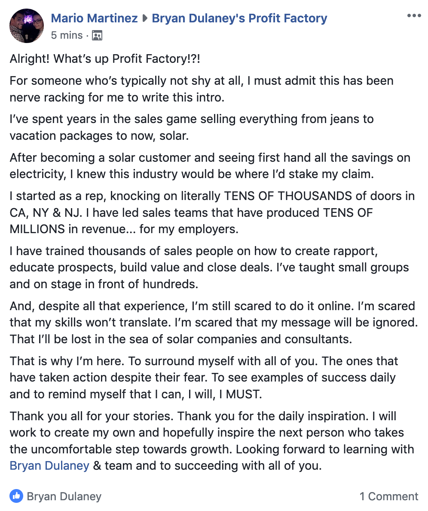Select the "I've spent years in the sales game" paragraph
Viewport: 428px width, 511px height.
[192, 127]
